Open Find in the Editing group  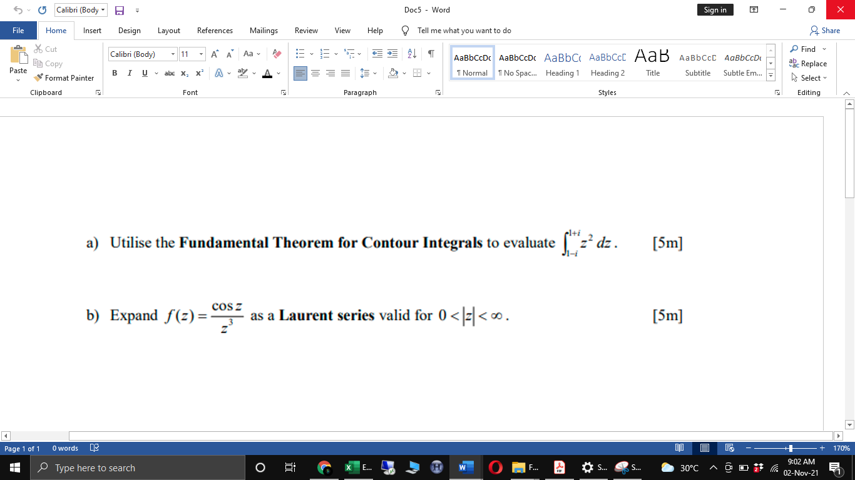click(x=807, y=49)
